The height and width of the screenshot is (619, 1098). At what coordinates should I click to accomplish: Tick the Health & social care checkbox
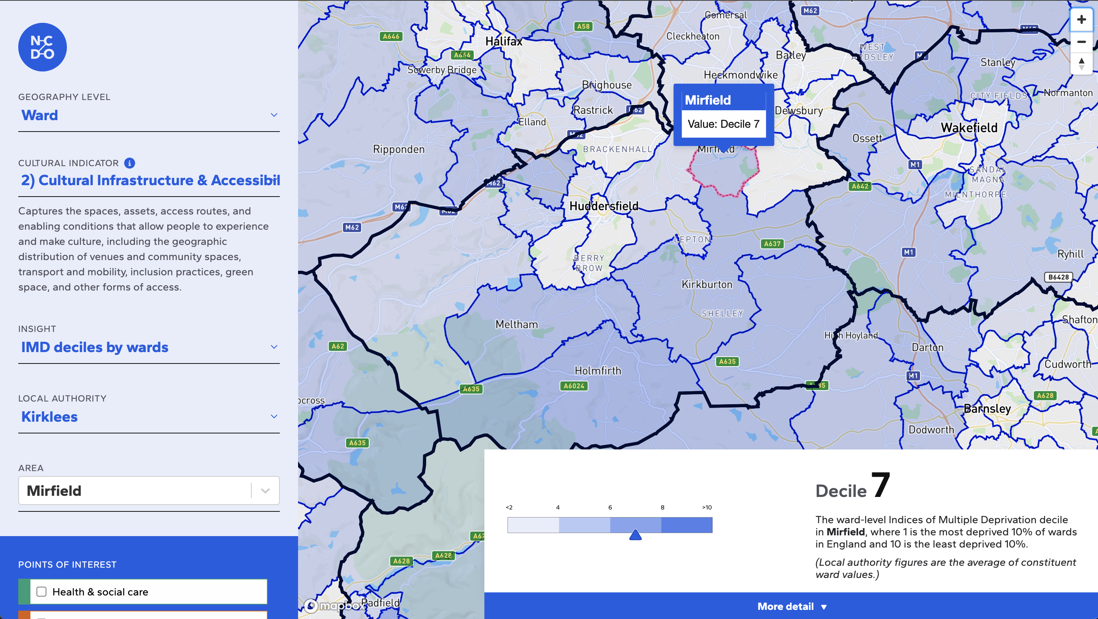click(x=41, y=592)
